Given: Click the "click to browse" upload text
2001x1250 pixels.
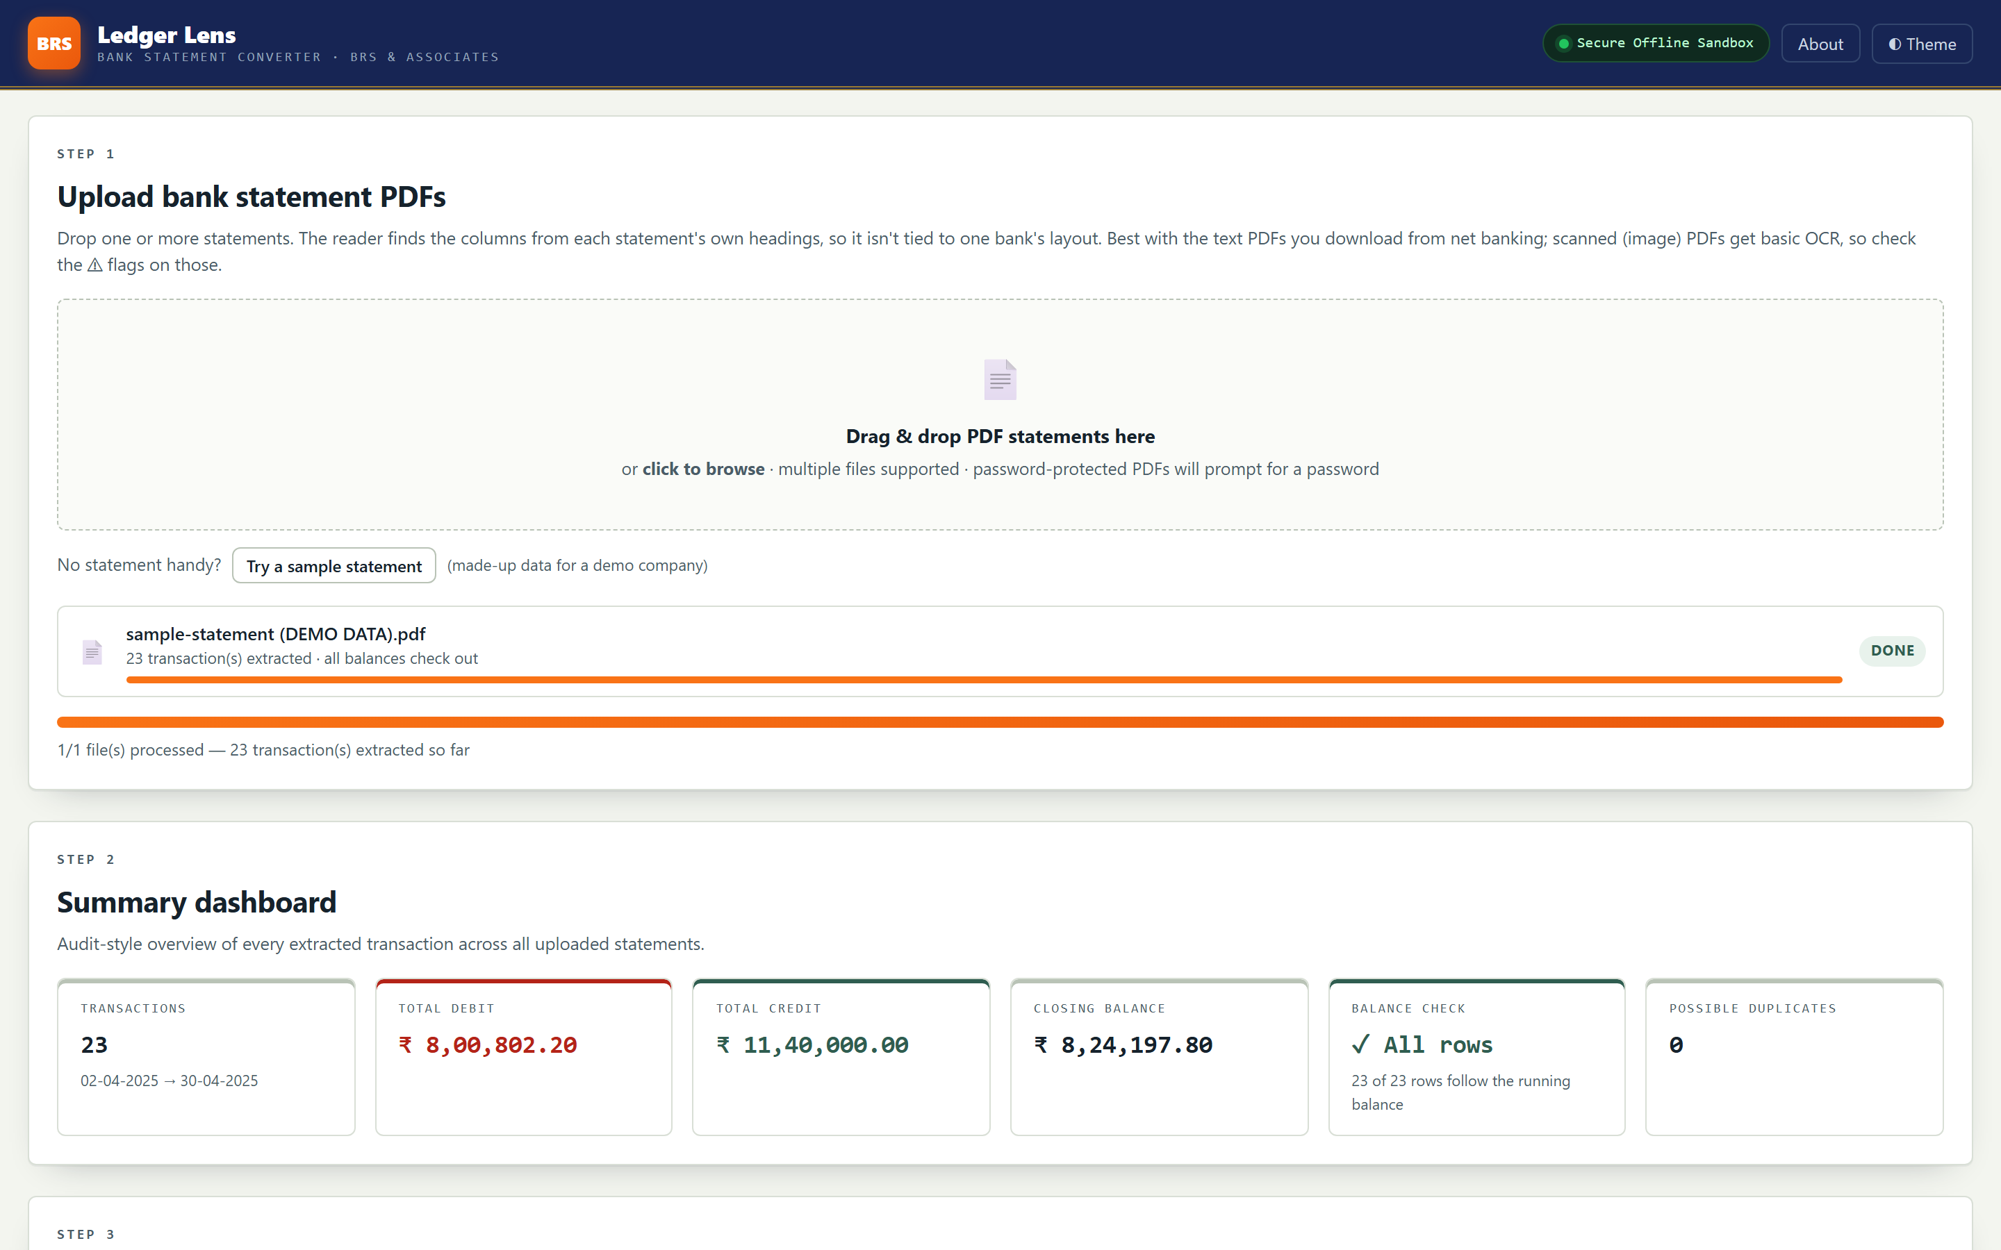Looking at the screenshot, I should 703,469.
